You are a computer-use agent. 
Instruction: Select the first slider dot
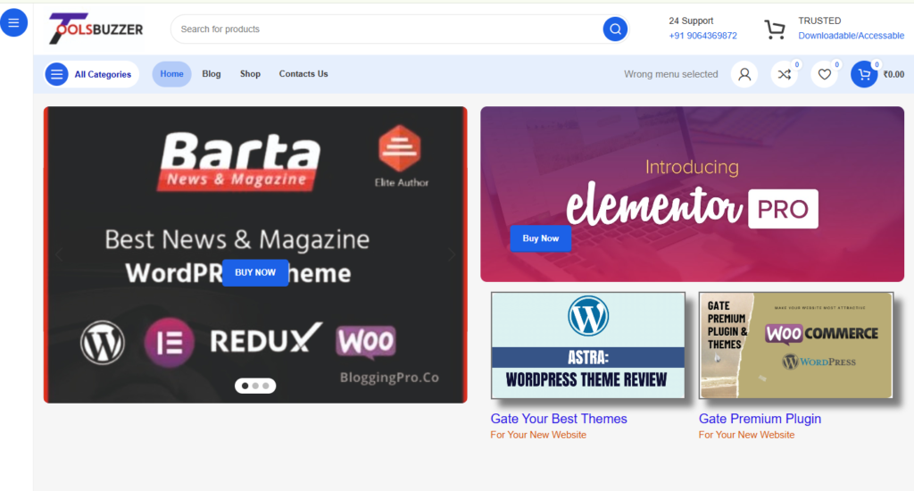[x=245, y=386]
